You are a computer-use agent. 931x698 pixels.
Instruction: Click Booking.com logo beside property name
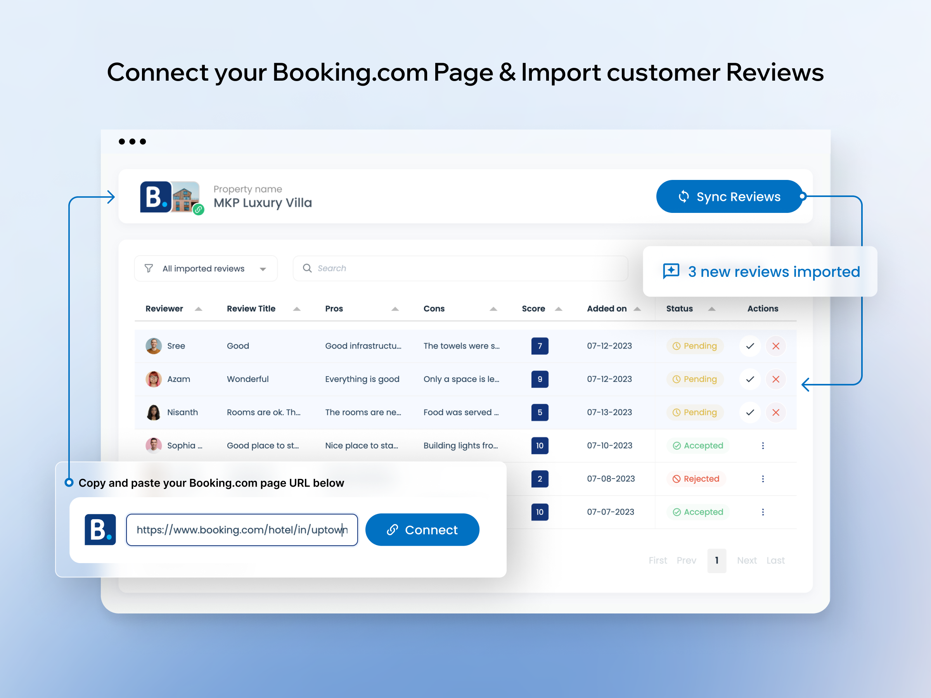click(156, 197)
